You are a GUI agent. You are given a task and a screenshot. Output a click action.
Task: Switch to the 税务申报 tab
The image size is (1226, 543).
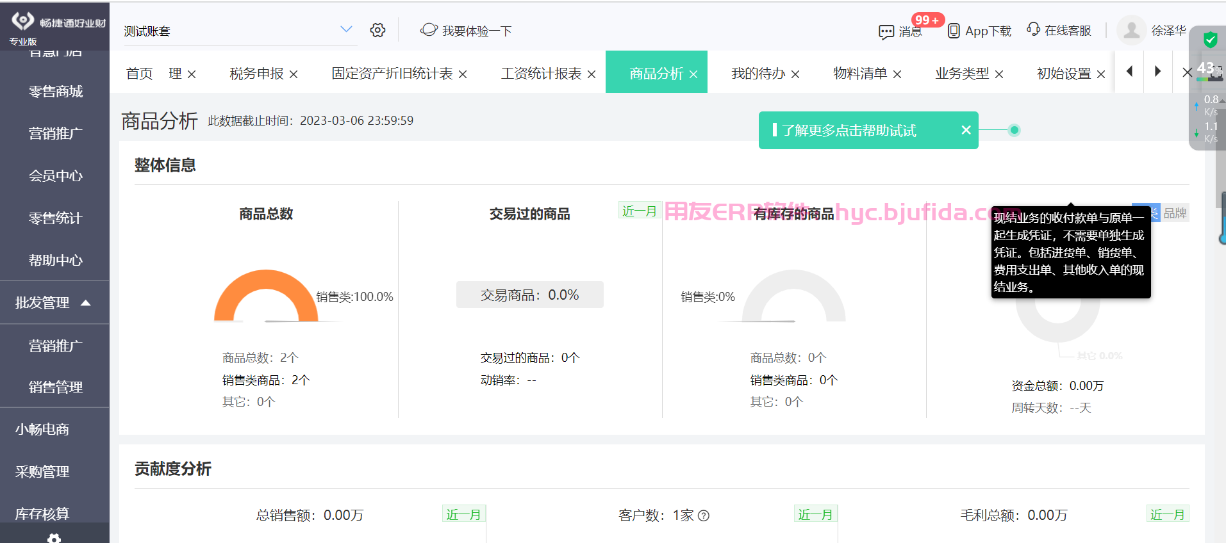[x=256, y=74]
